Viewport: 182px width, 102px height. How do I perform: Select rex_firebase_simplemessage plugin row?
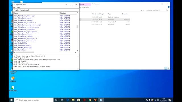(45, 25)
